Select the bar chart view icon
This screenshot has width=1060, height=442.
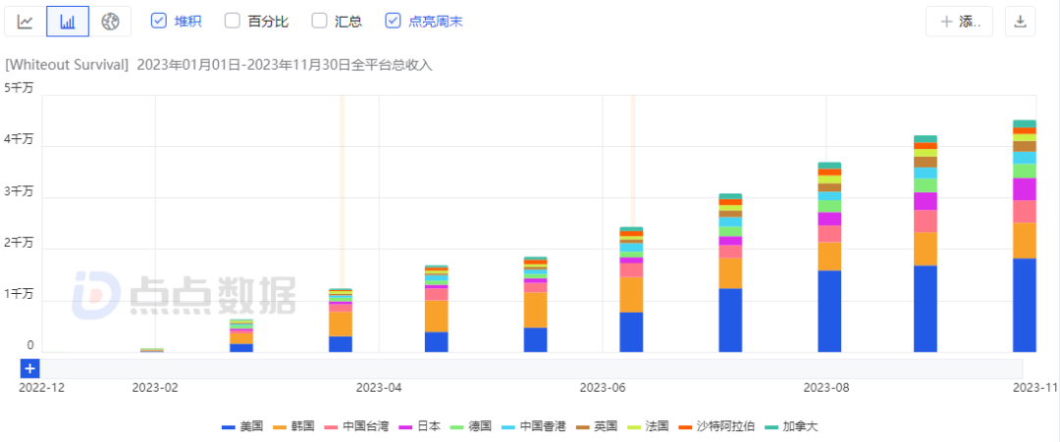click(x=68, y=22)
